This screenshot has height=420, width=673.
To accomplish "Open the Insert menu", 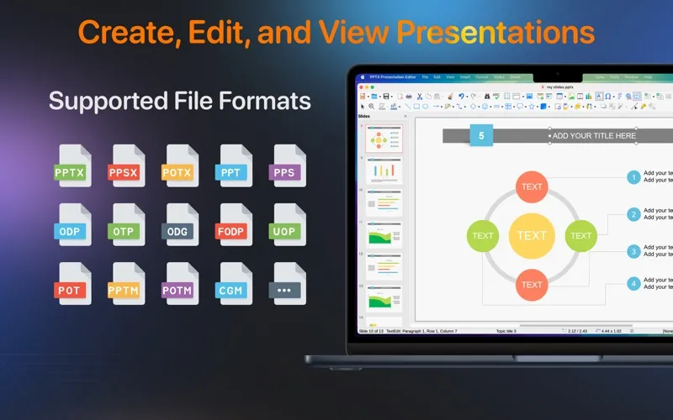I will coord(465,77).
